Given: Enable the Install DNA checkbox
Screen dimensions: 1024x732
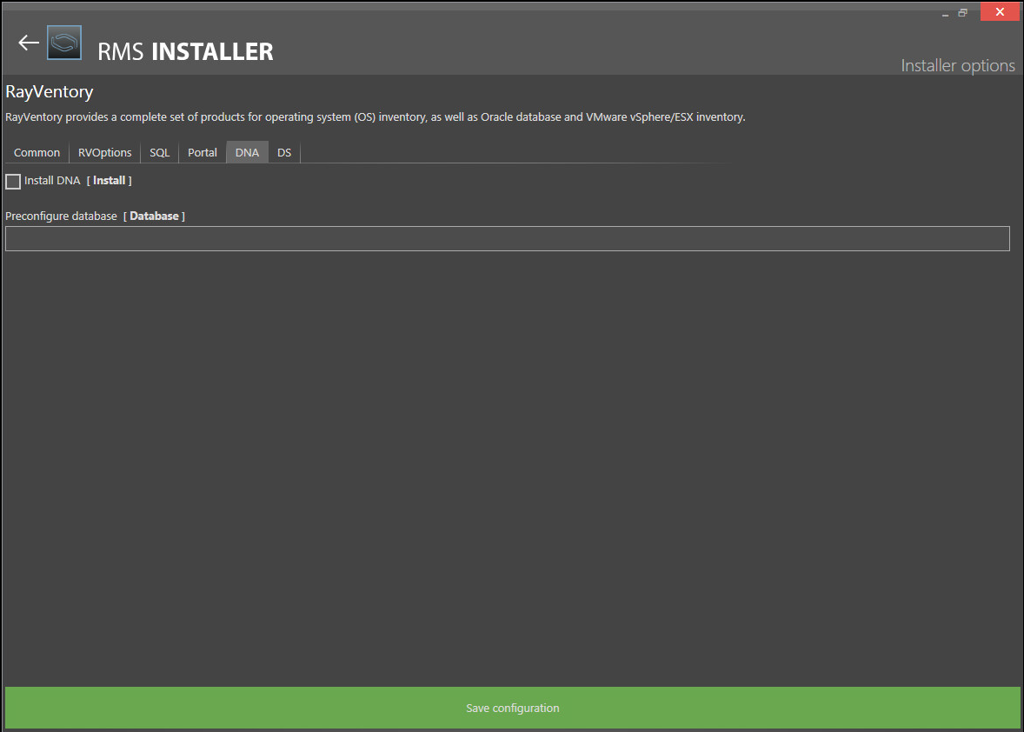Looking at the screenshot, I should tap(13, 182).
